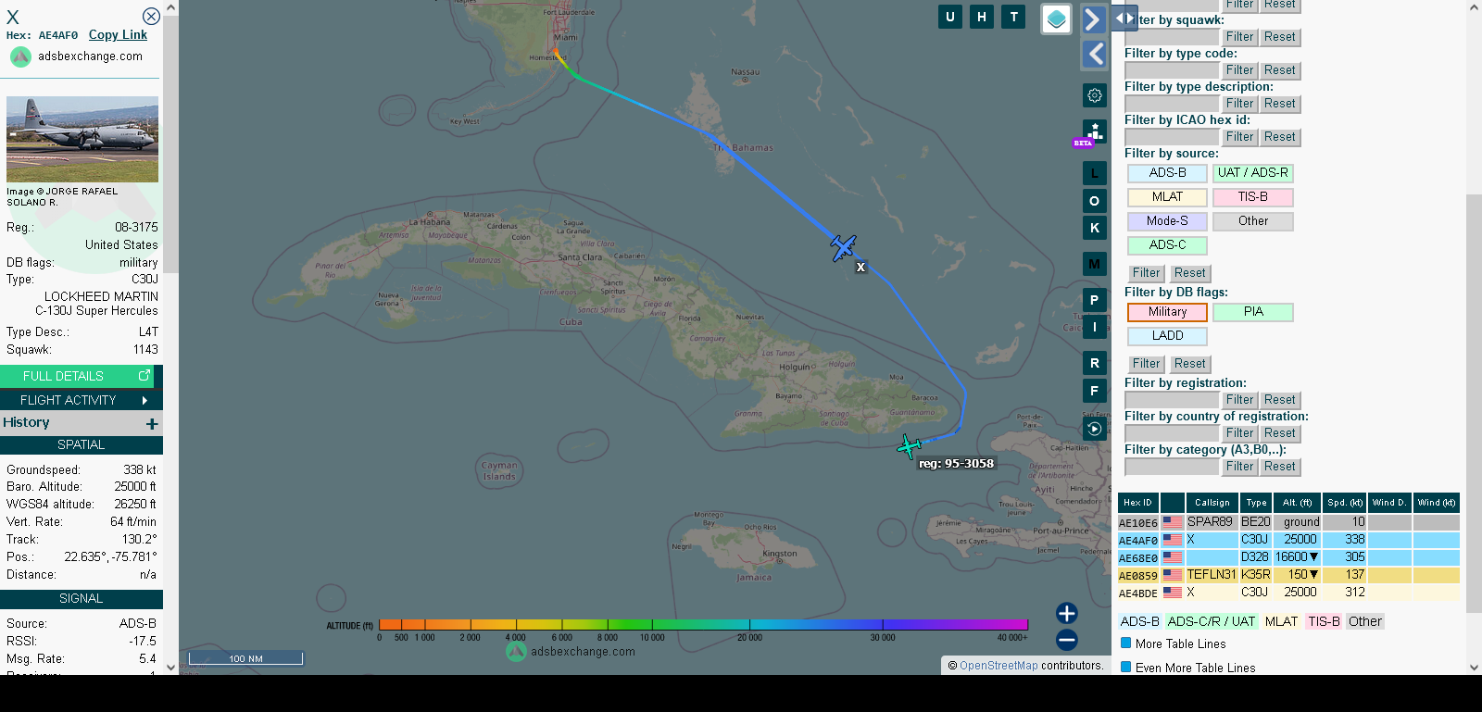Click Filter for ICAO hex id
The height and width of the screenshot is (712, 1482).
(1239, 137)
